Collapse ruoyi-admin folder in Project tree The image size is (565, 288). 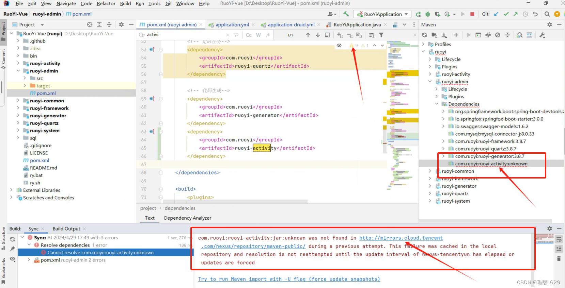click(18, 71)
